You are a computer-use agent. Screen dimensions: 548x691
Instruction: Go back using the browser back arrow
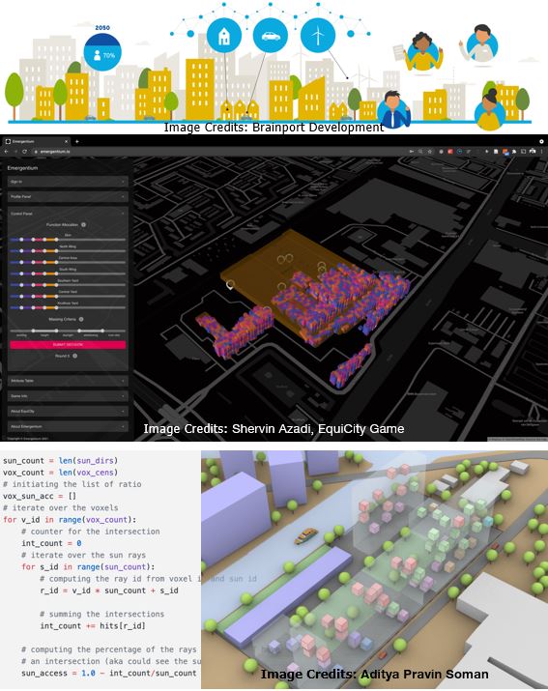pos(7,152)
